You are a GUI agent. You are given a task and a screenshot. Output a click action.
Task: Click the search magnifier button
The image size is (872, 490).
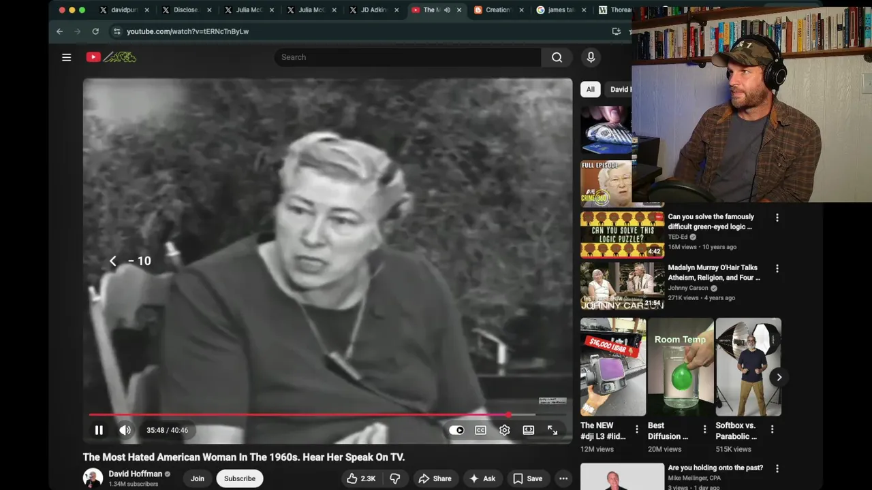point(557,57)
